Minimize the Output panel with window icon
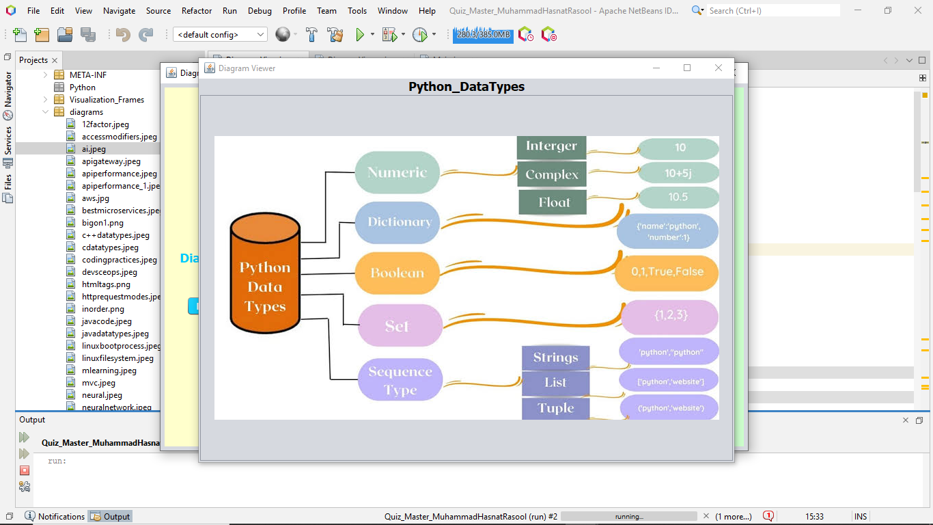The height and width of the screenshot is (525, 933). click(919, 420)
